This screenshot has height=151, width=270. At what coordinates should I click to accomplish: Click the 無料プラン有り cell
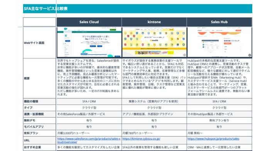[219, 121]
